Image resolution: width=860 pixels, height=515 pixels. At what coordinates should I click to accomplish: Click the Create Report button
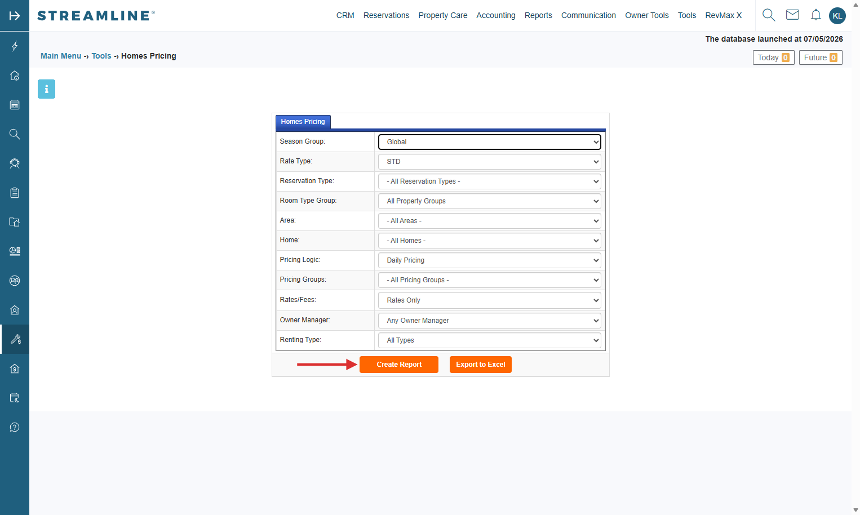(x=399, y=365)
